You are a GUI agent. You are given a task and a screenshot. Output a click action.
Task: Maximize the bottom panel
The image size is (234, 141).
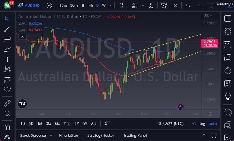pos(214,135)
